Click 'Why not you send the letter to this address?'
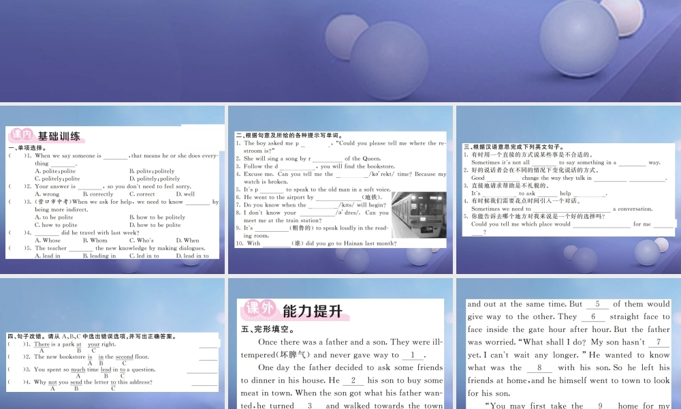Screen dimensions: 681x409 pyautogui.click(x=93, y=382)
